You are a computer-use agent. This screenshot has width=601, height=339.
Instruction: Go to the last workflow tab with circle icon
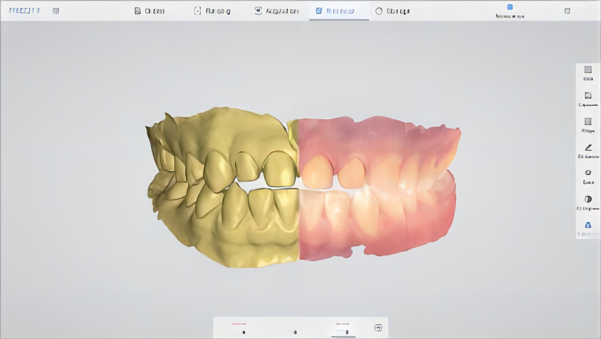pyautogui.click(x=392, y=11)
